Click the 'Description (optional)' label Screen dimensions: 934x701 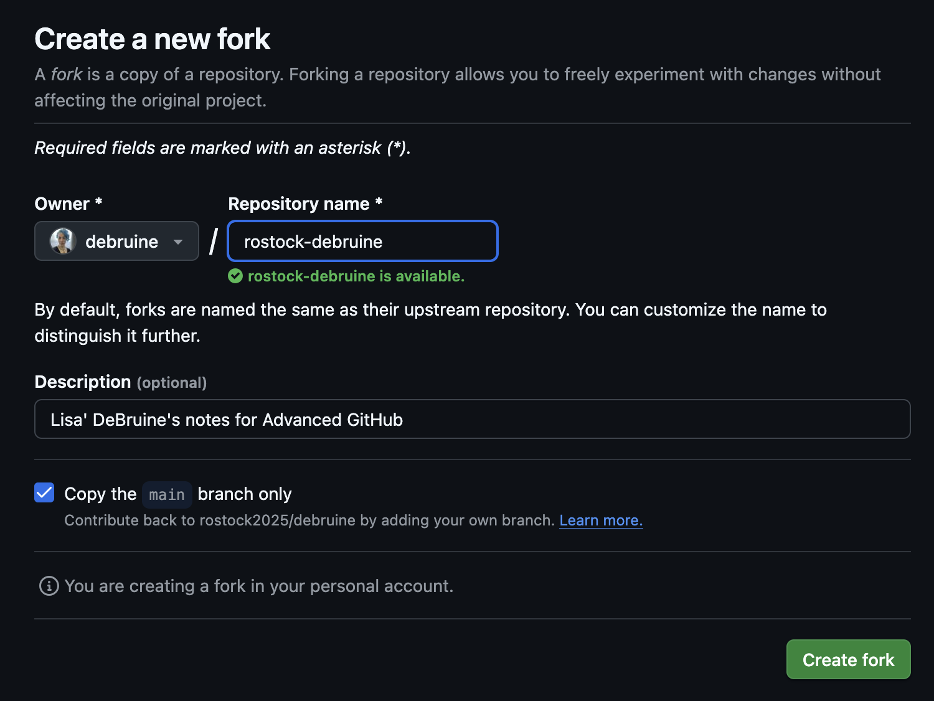coord(120,382)
